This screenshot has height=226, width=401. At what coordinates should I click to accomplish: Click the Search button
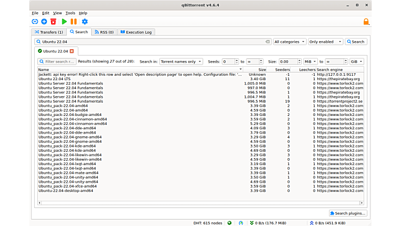tap(356, 42)
